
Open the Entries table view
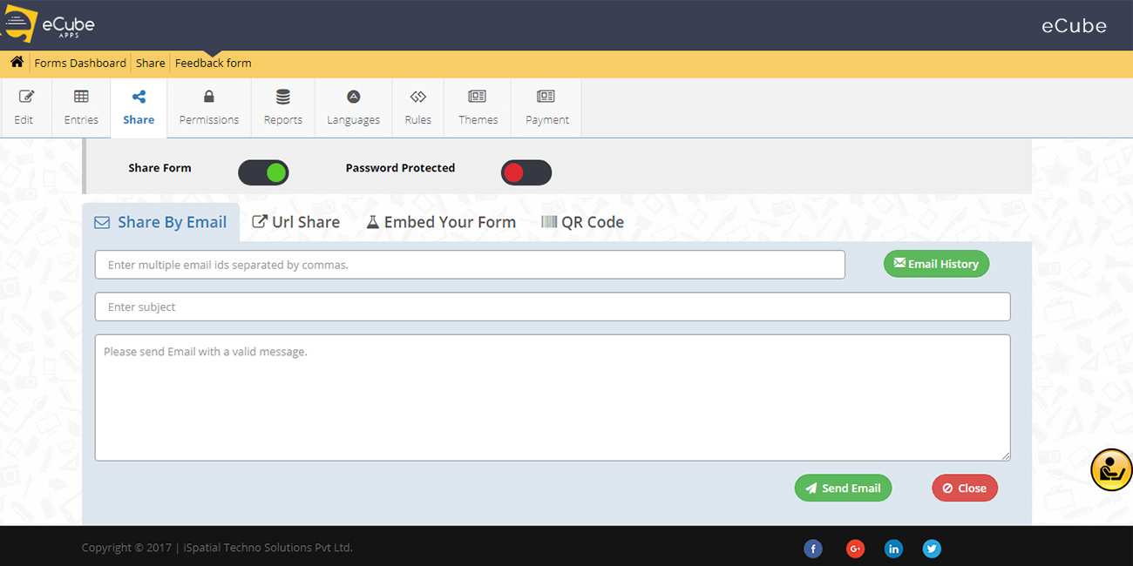[x=81, y=108]
